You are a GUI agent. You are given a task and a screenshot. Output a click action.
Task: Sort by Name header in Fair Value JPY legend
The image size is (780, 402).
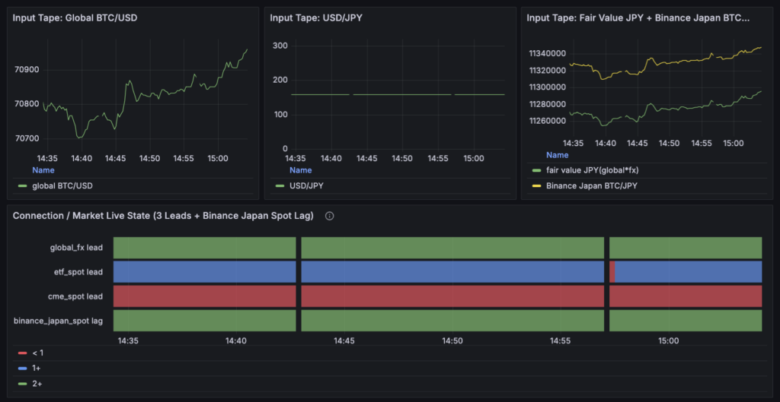557,155
